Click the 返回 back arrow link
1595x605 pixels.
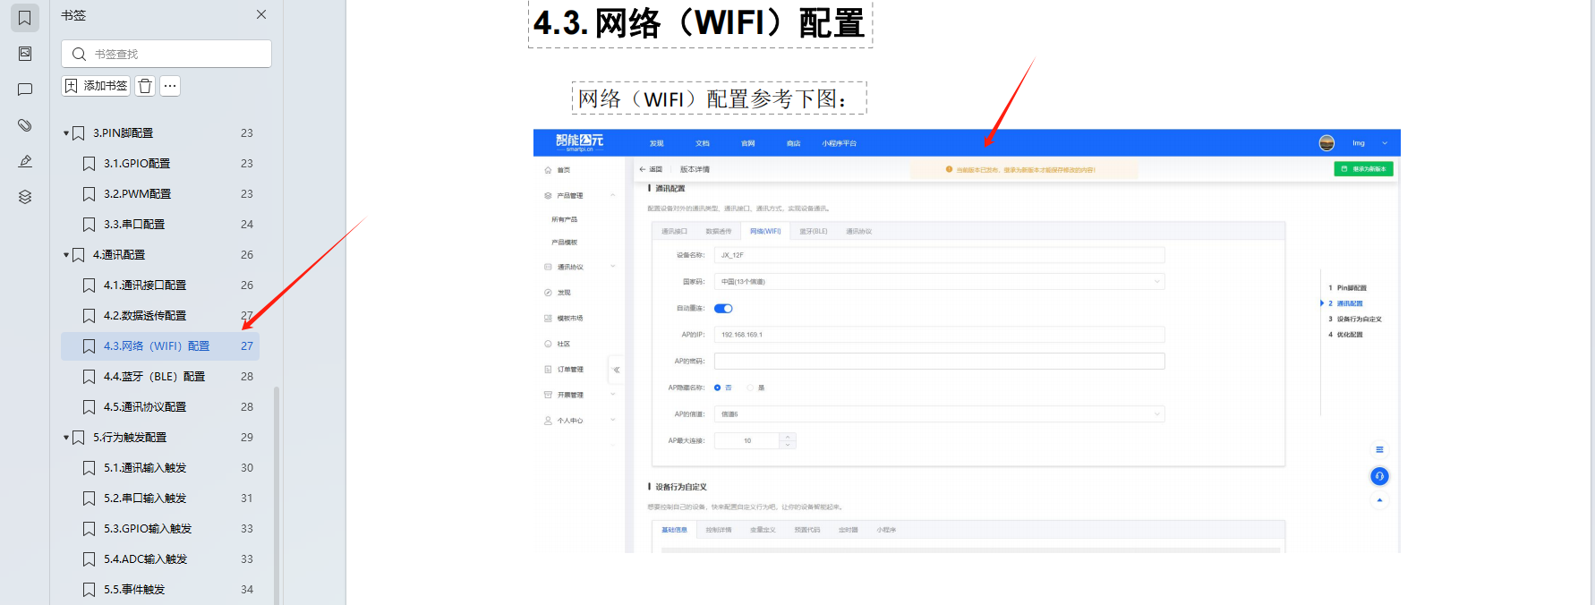pyautogui.click(x=651, y=169)
